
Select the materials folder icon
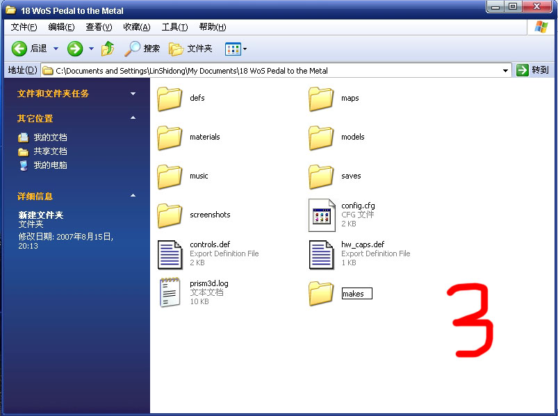click(170, 138)
